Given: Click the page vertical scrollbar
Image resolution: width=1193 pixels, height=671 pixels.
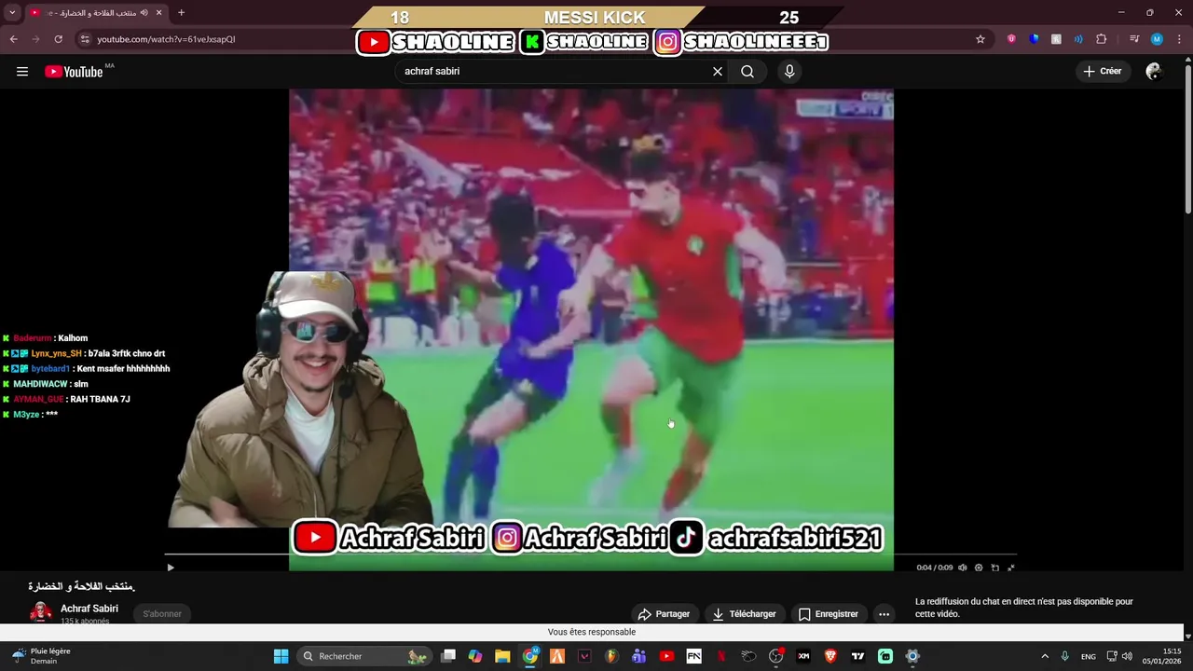Looking at the screenshot, I should tap(1187, 140).
